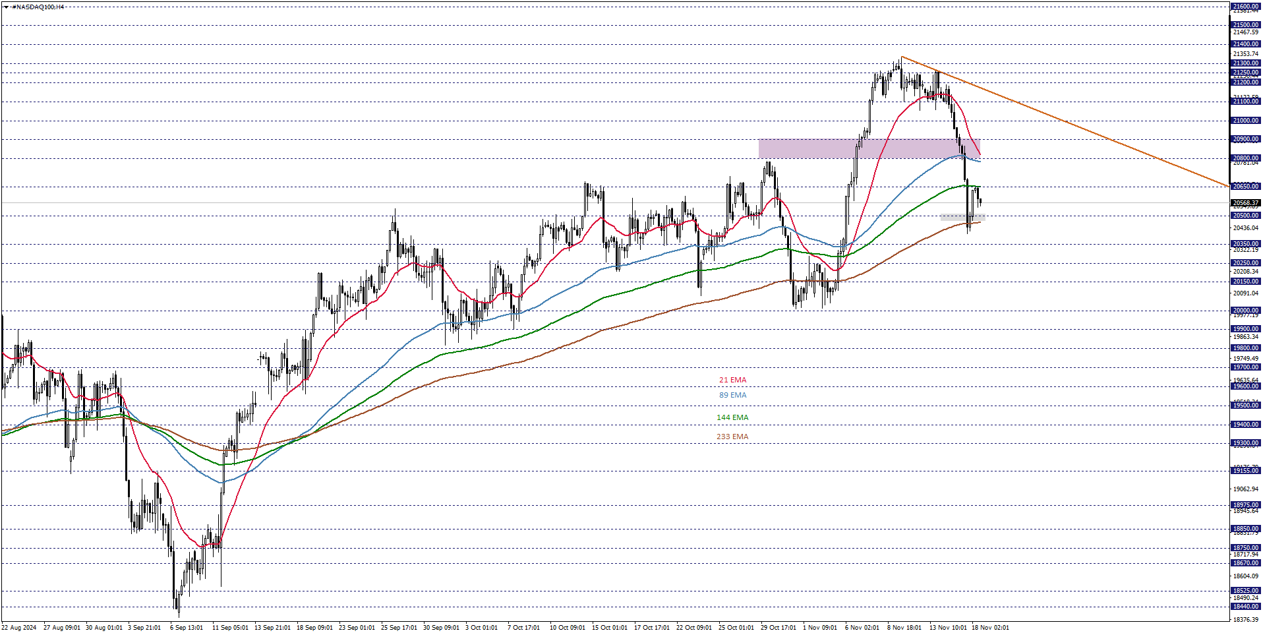Click the 19600.00 price level label
Screen dimensions: 1263x635
pyautogui.click(x=1246, y=386)
